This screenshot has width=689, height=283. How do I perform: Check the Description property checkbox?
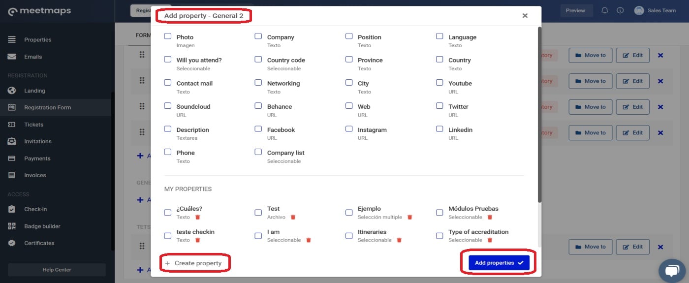point(168,129)
